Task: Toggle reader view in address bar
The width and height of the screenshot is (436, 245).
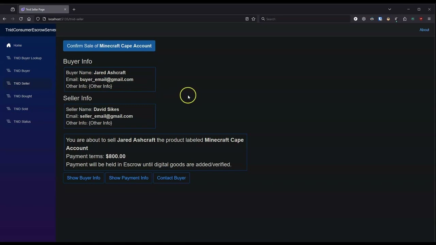Action: pyautogui.click(x=247, y=19)
